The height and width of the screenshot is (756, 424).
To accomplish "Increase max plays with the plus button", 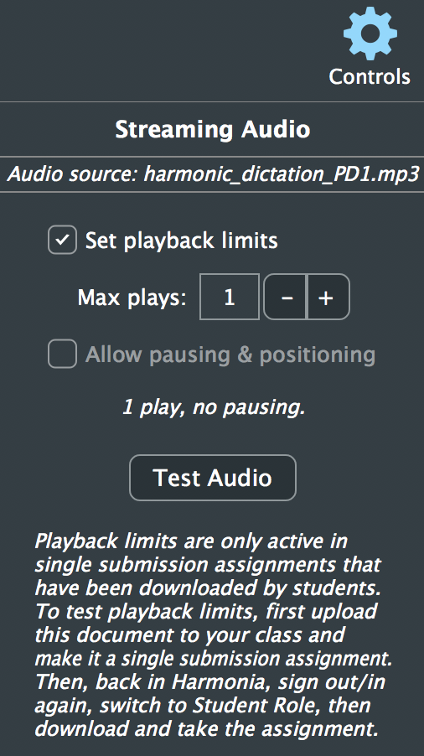I will coord(328,297).
